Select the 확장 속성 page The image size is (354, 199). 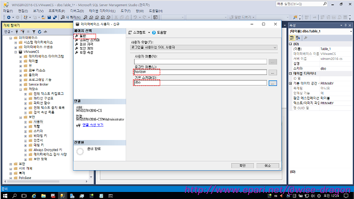[86, 52]
